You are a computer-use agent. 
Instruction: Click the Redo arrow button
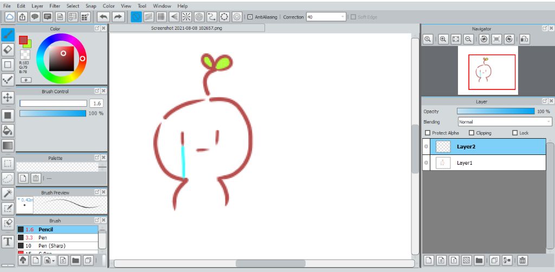(x=119, y=17)
